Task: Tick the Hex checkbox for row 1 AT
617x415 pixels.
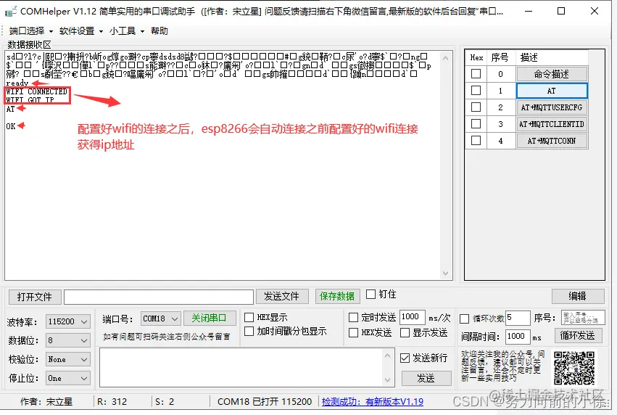Action: pos(476,91)
